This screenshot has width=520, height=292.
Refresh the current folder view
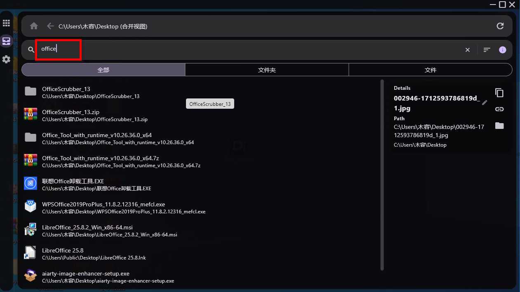pos(500,26)
